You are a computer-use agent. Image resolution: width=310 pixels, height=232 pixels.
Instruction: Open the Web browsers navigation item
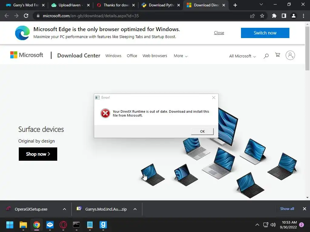[155, 56]
